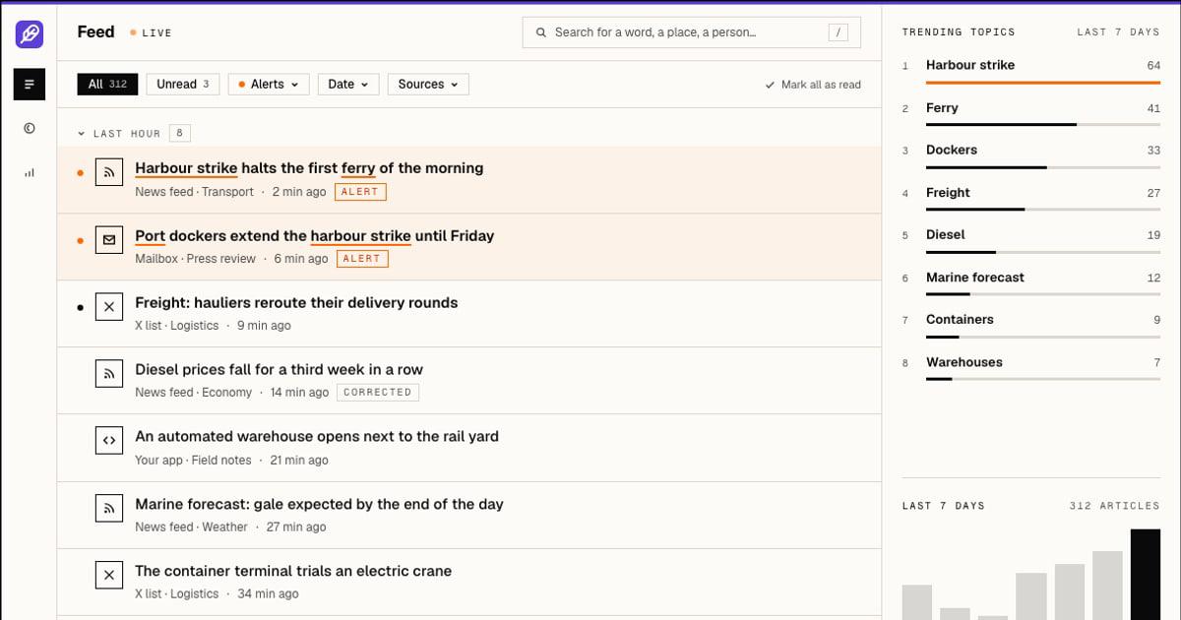The image size is (1181, 620).
Task: Click the Dockers topic progress bar
Action: [1043, 167]
